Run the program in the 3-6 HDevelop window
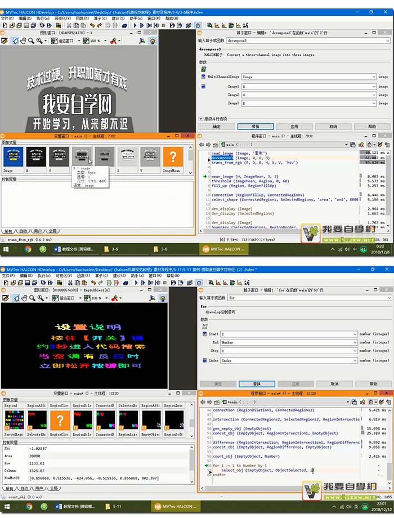394x518 pixels. coord(135,25)
